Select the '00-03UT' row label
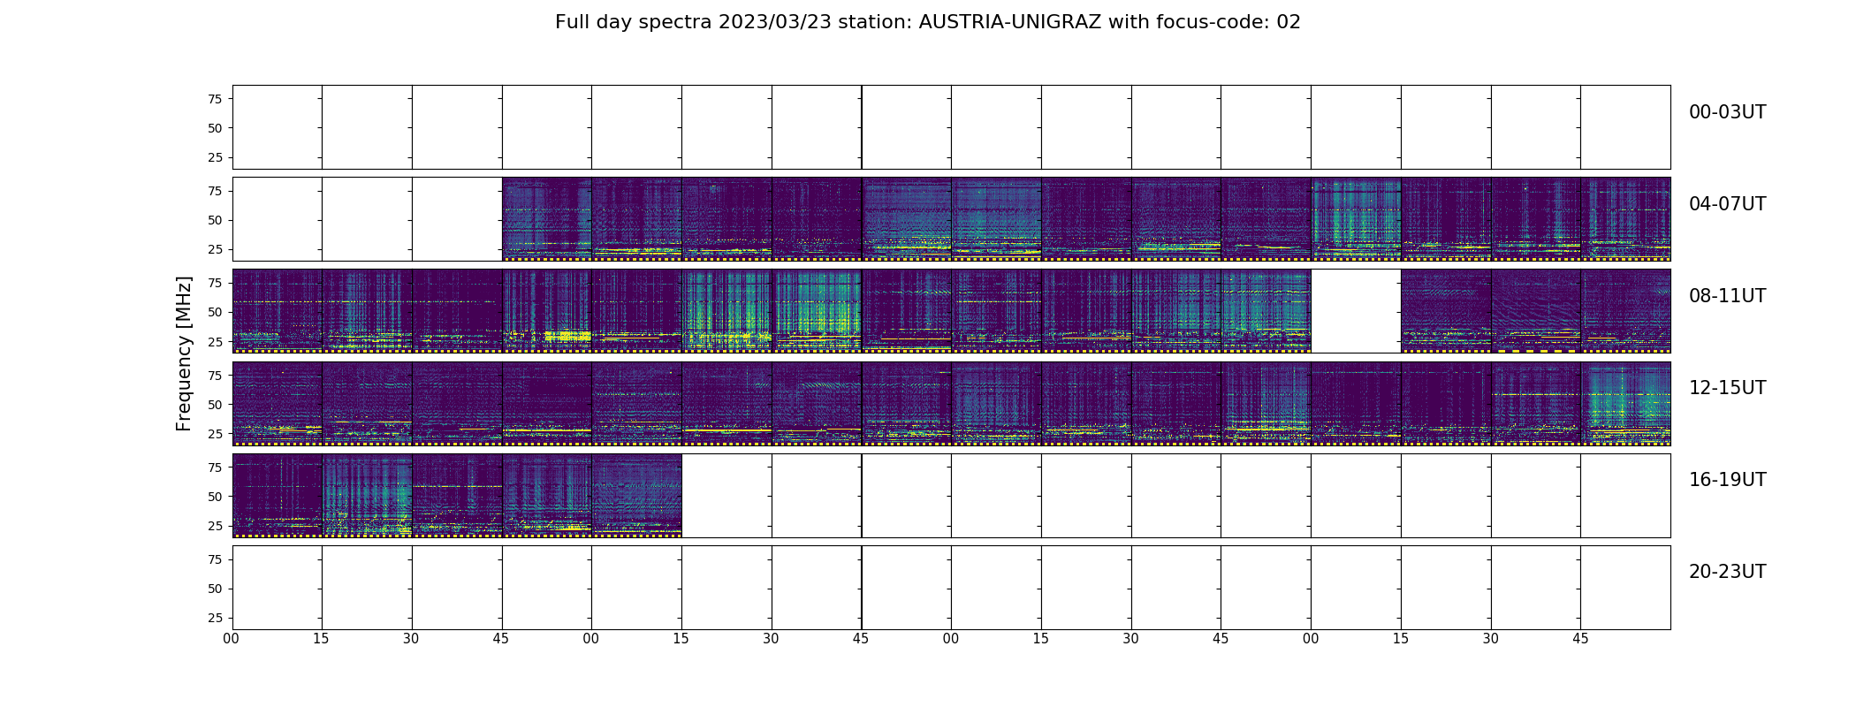 point(1727,112)
